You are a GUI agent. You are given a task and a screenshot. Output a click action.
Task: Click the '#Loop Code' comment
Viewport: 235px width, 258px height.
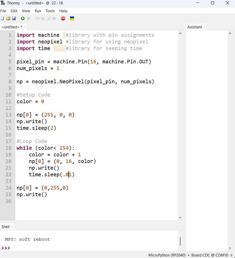point(32,141)
